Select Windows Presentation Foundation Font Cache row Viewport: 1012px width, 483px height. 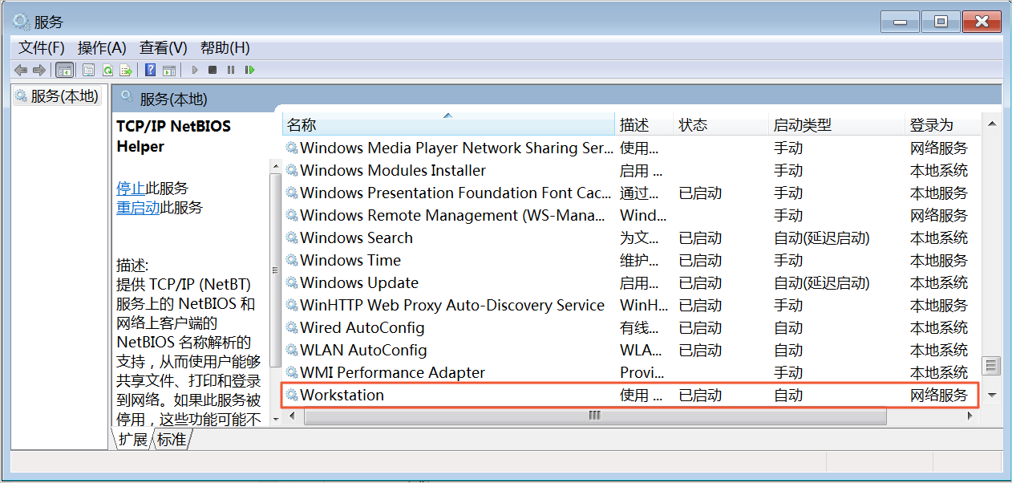point(631,193)
